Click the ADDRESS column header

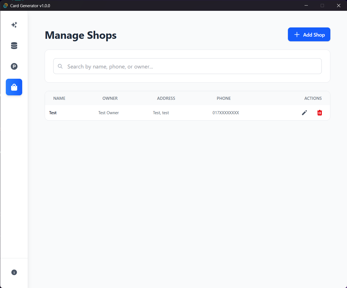pos(166,98)
